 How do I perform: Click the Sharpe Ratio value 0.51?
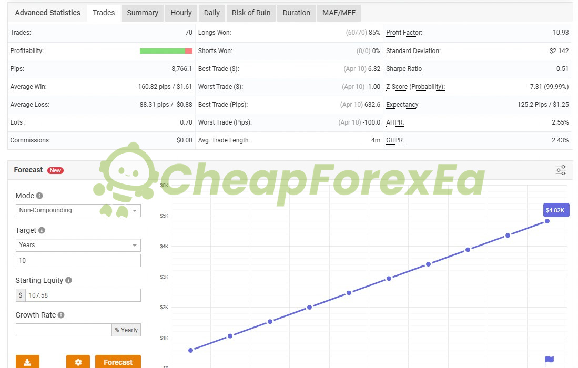click(x=563, y=69)
